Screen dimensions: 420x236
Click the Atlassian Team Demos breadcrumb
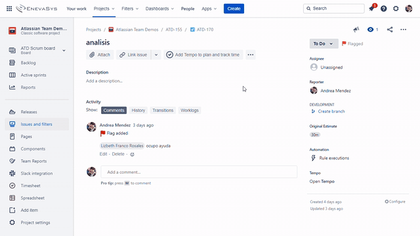137,29
